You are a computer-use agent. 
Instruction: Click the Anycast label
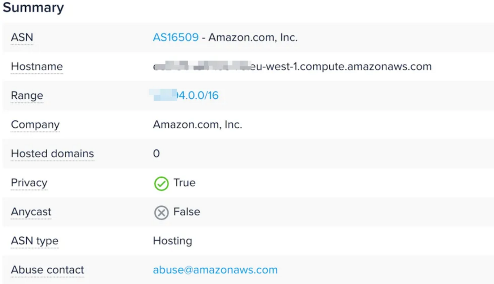[31, 212]
